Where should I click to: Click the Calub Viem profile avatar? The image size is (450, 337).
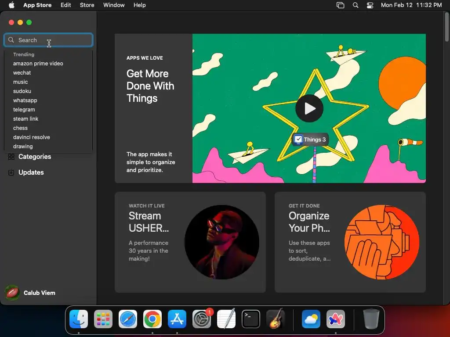click(x=12, y=293)
